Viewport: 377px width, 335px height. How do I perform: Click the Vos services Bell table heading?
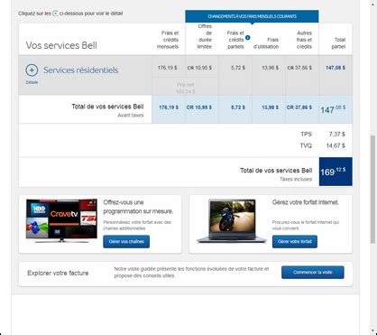click(x=61, y=45)
